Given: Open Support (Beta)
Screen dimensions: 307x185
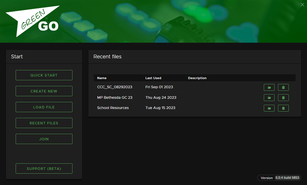Looking at the screenshot, I should point(44,168).
